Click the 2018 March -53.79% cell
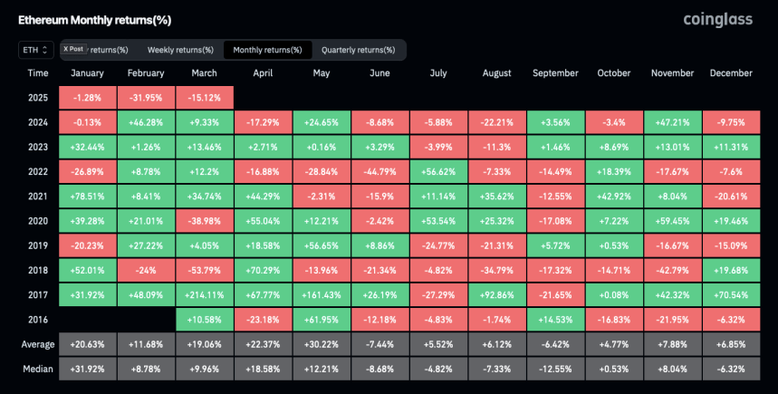This screenshot has height=394, width=778. [205, 269]
